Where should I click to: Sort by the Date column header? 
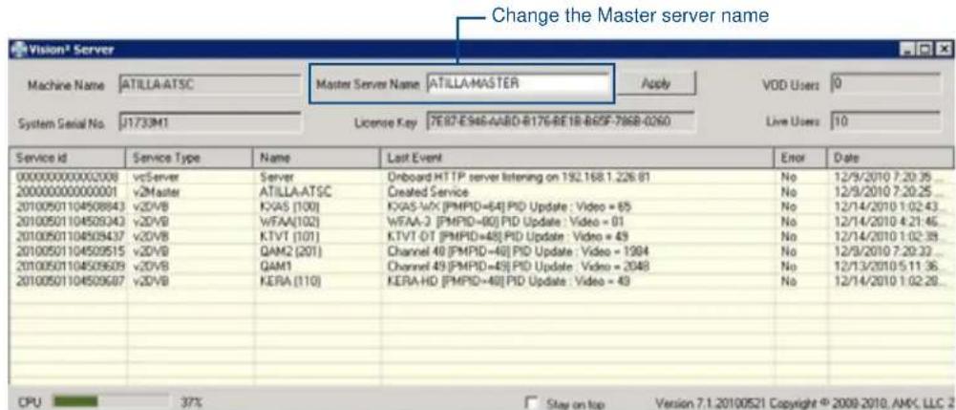[x=890, y=158]
